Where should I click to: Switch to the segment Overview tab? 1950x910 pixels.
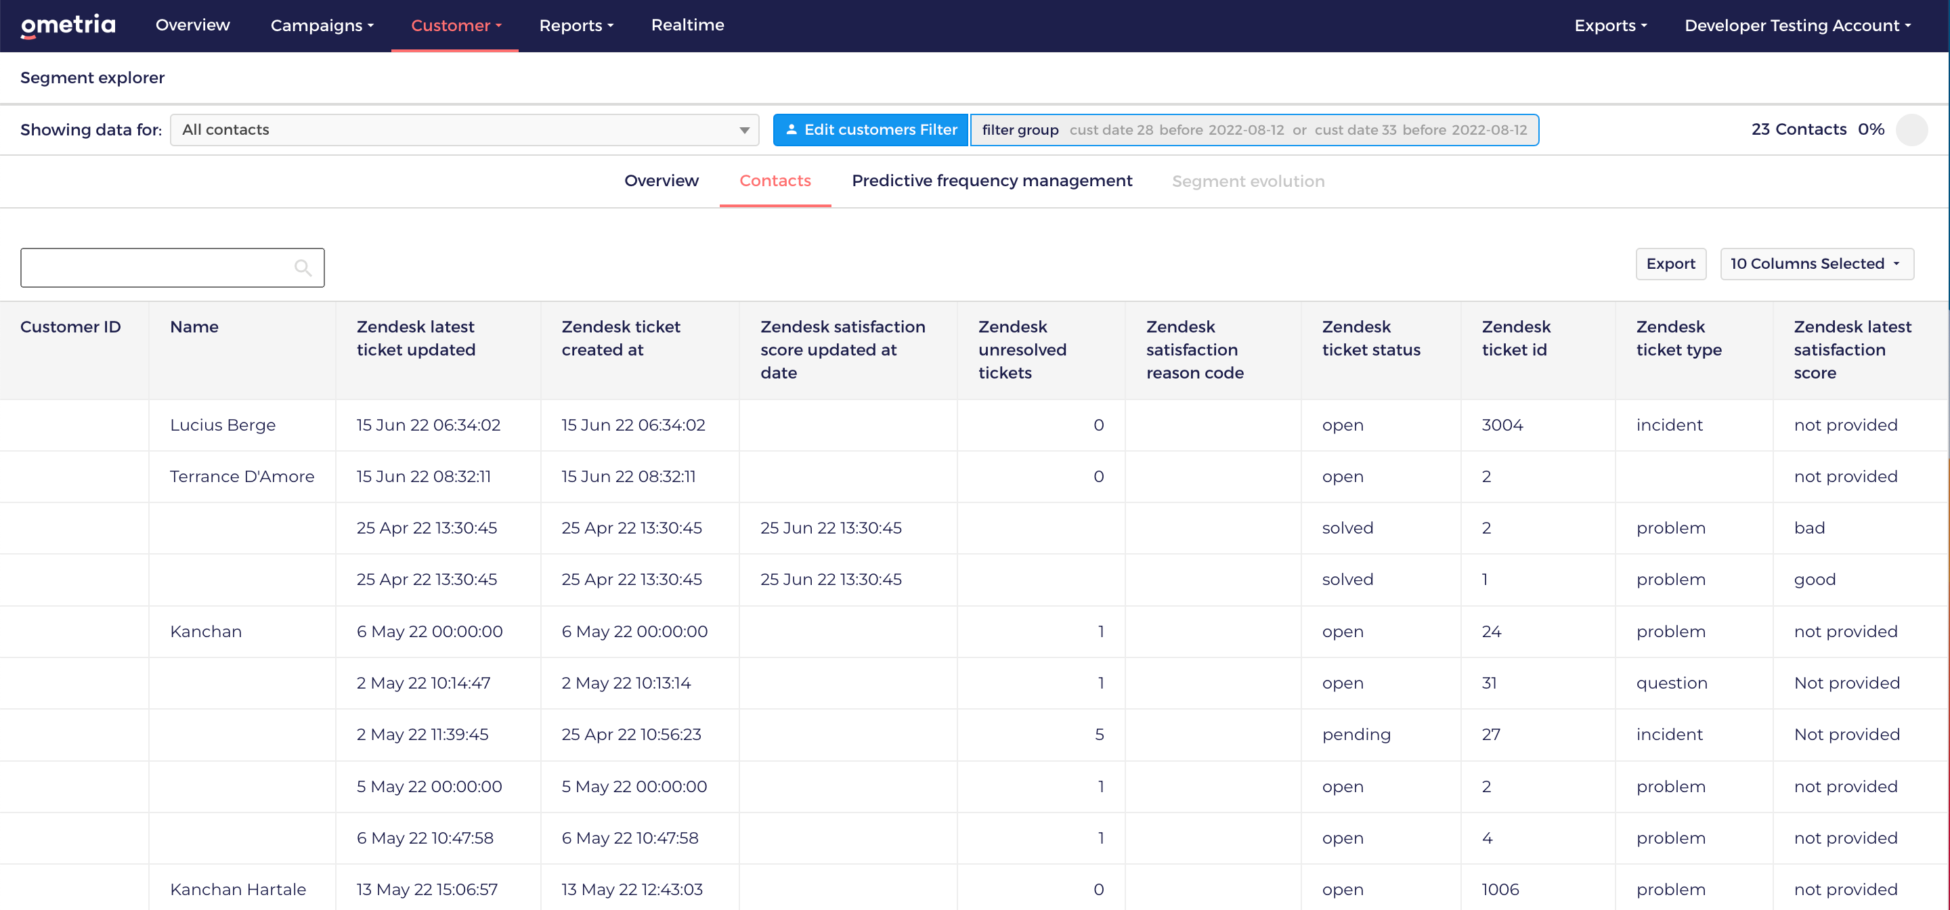point(661,180)
